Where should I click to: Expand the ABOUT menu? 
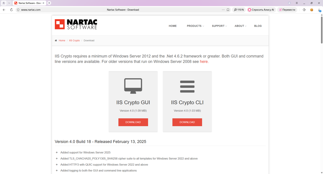[240, 26]
